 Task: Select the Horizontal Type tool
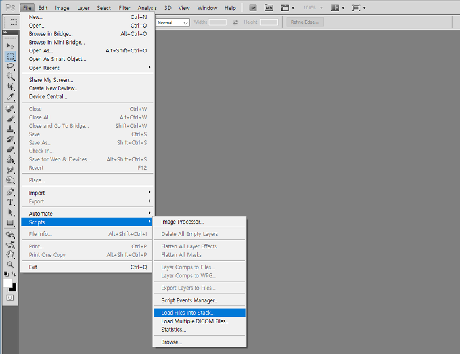click(x=11, y=202)
